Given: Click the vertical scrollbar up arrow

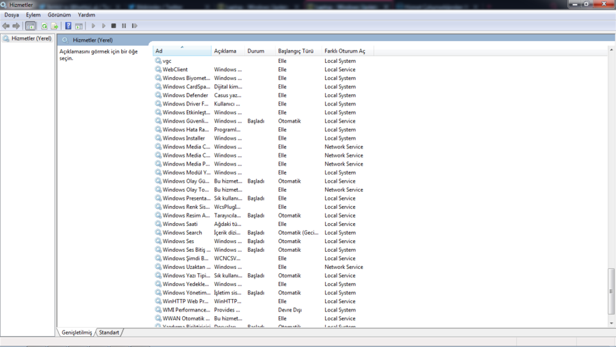Looking at the screenshot, I should (x=611, y=50).
